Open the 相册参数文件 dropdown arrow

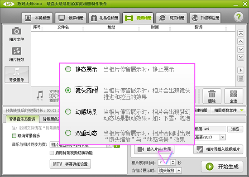click(242, 110)
